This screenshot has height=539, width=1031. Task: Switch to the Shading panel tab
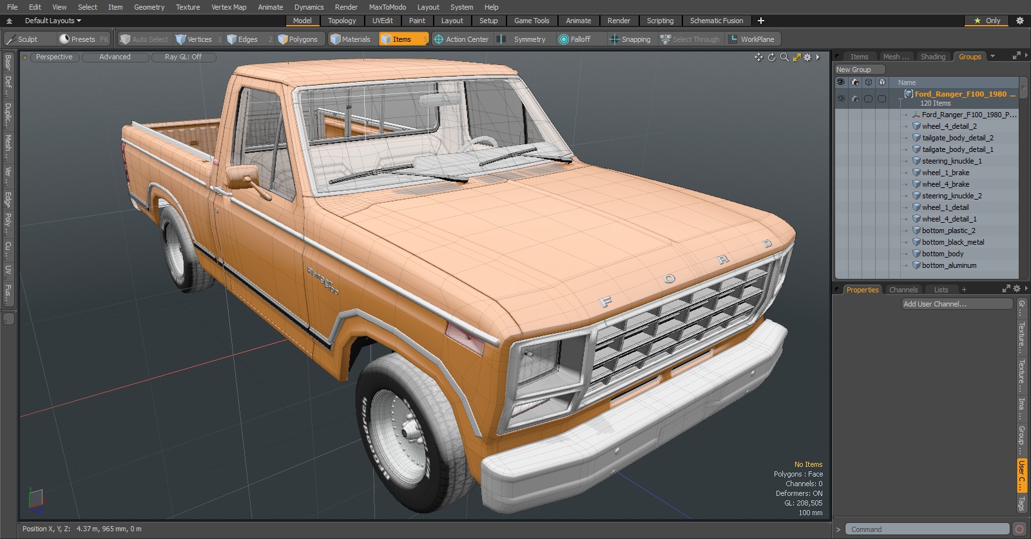click(932, 57)
